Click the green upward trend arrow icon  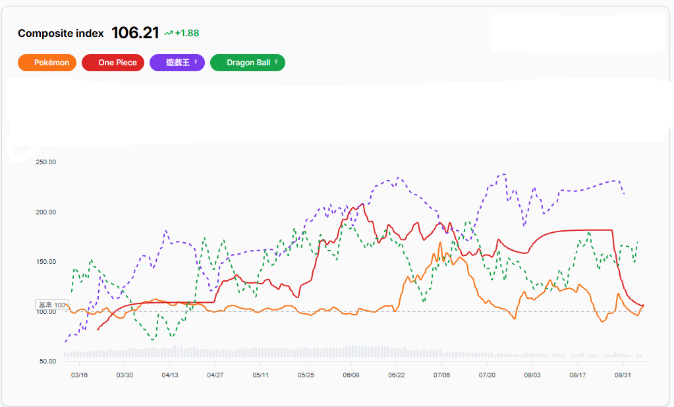[x=169, y=33]
